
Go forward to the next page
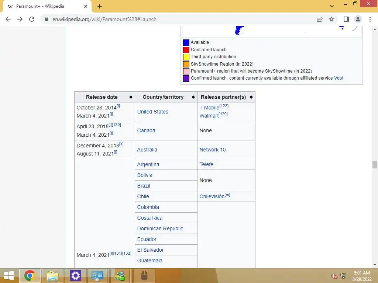point(20,19)
